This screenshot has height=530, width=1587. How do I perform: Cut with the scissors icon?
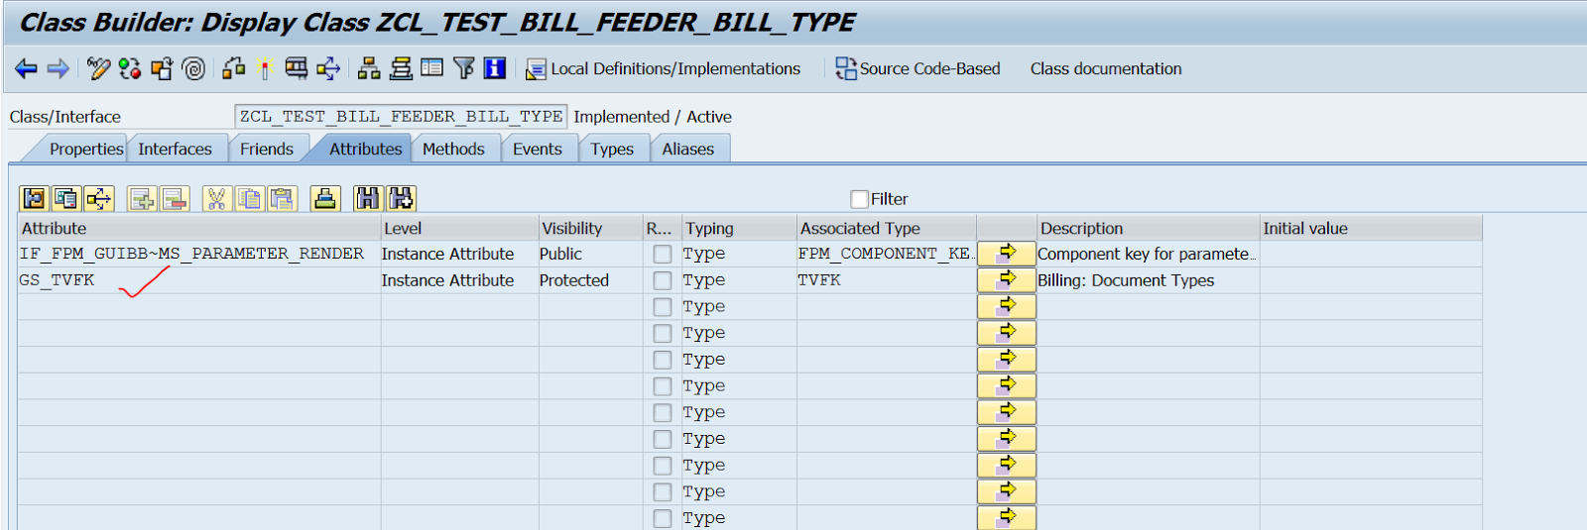pos(217,199)
